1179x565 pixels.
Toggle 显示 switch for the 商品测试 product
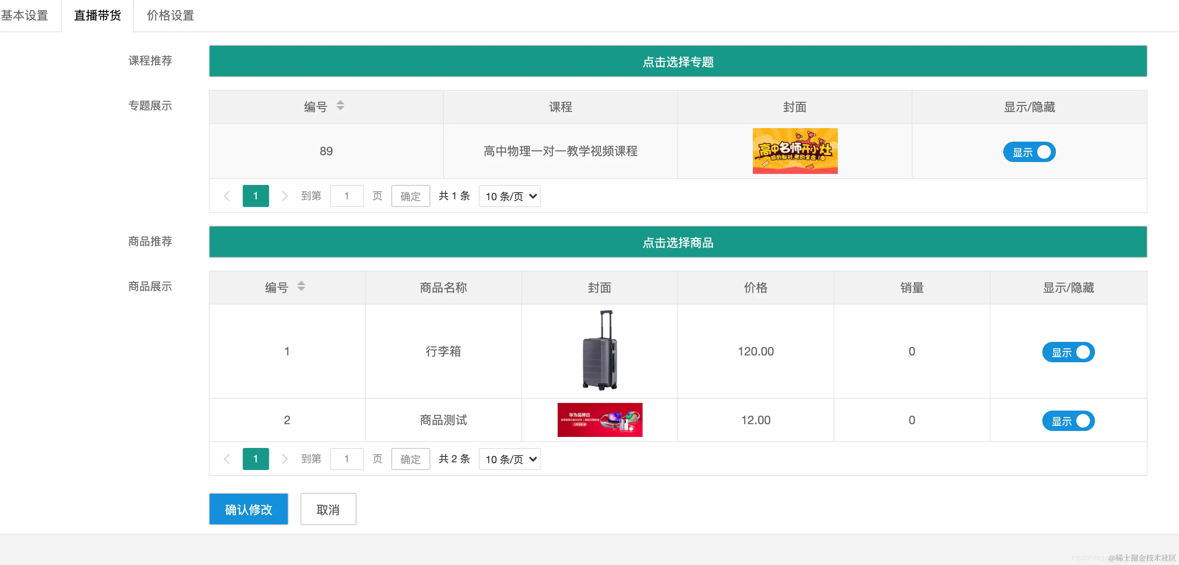point(1068,421)
